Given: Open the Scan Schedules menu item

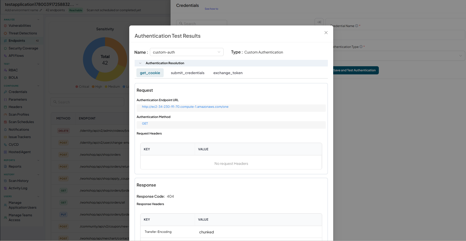Looking at the screenshot, I should coord(22,122).
